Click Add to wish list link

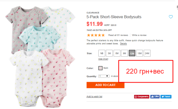[94, 97]
